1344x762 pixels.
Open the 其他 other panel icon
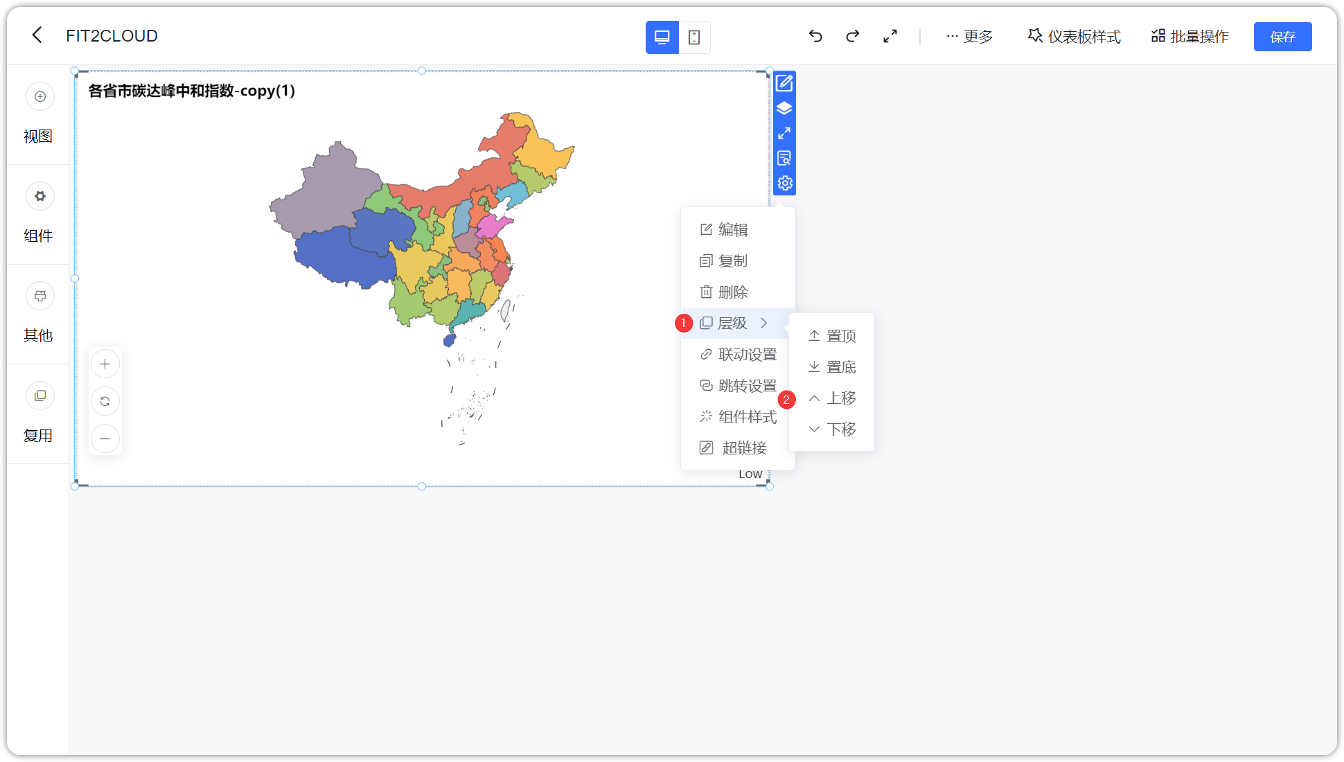pos(40,296)
